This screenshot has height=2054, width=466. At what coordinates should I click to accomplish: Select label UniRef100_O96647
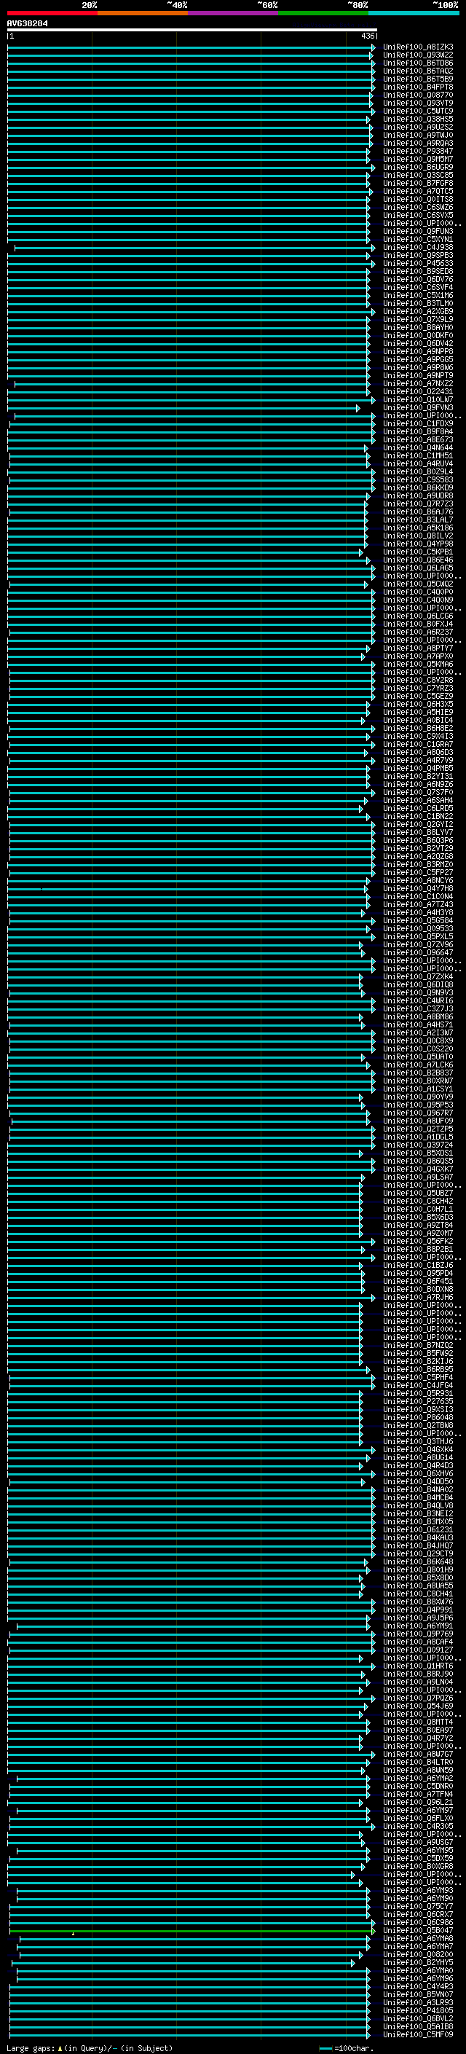point(418,952)
